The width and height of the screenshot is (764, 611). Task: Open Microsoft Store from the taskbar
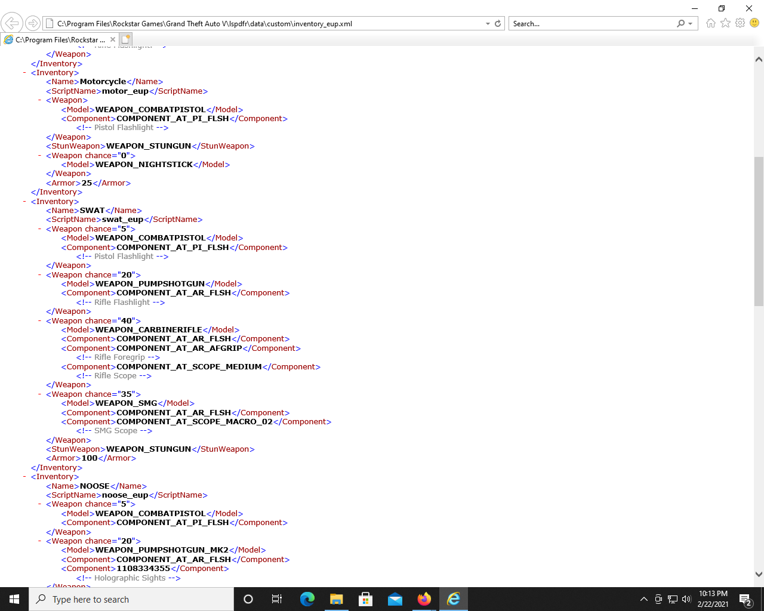[x=366, y=599]
